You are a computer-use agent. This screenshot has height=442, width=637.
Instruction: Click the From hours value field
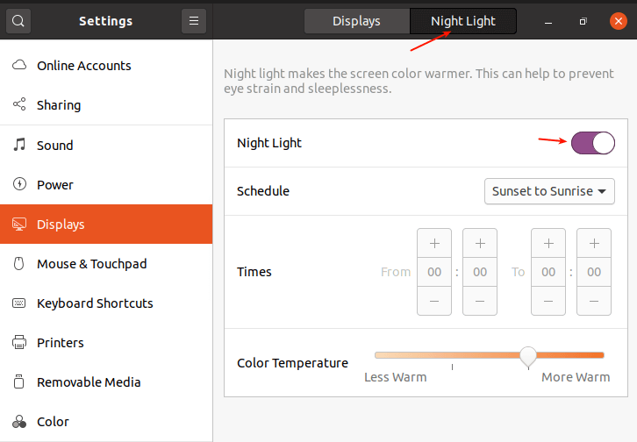point(434,272)
